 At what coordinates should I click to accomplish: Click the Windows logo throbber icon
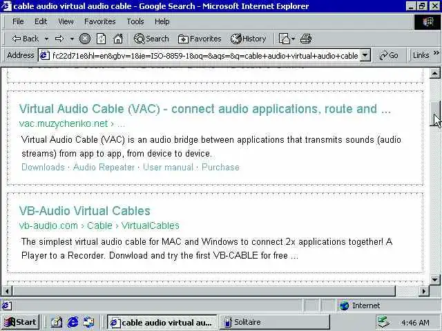(427, 21)
